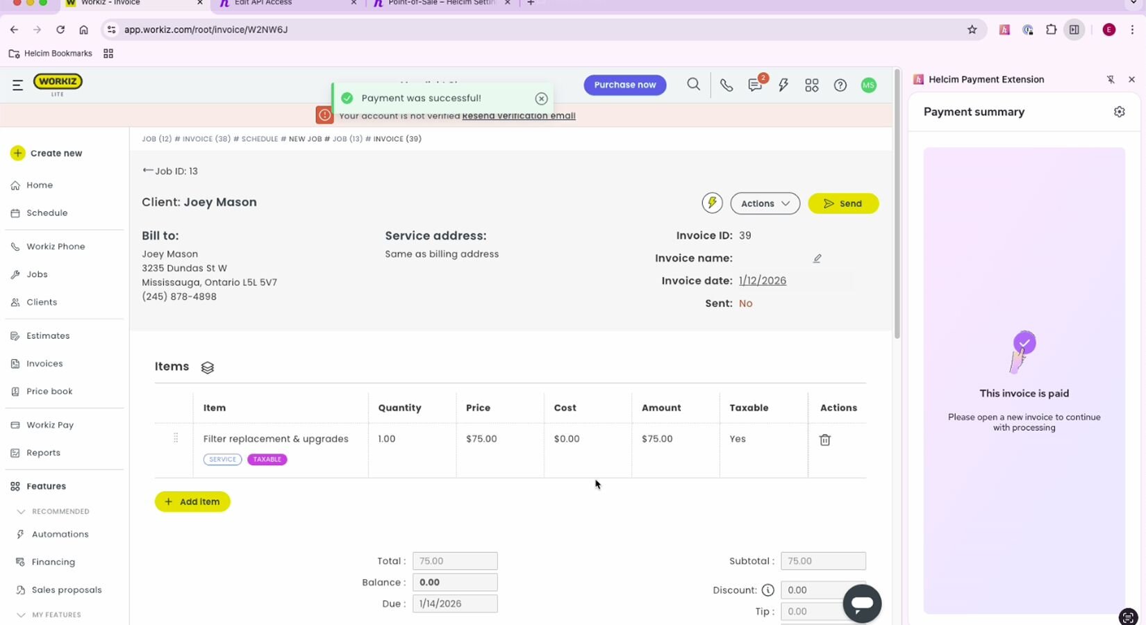Image resolution: width=1146 pixels, height=625 pixels.
Task: Dismiss the Payment was successful toast
Action: pyautogui.click(x=541, y=99)
